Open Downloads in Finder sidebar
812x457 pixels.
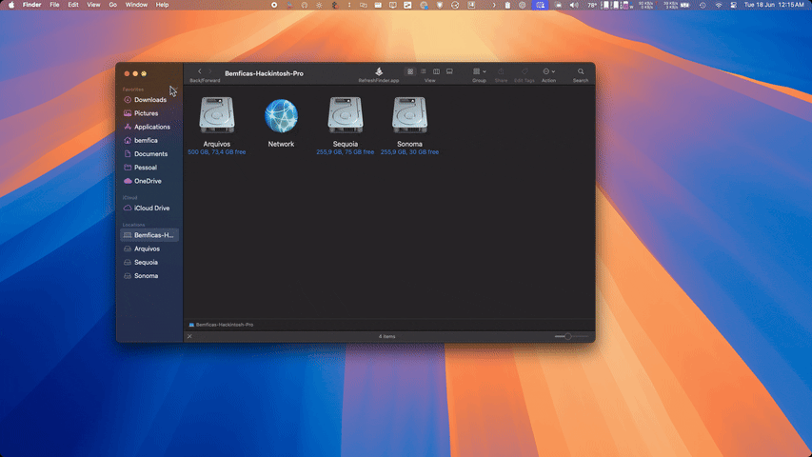point(149,99)
